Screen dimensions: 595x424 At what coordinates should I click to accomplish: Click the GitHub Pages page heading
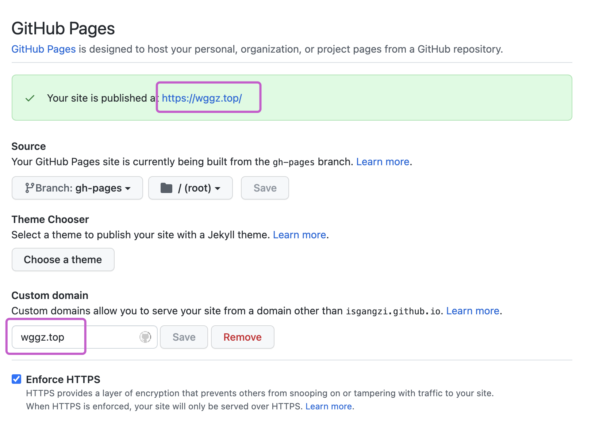[x=63, y=29]
